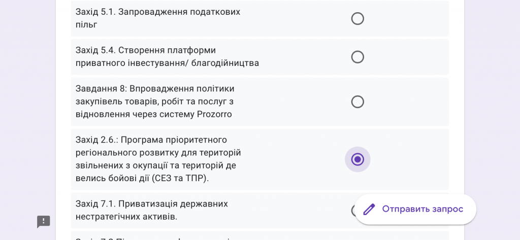Select radio for Захід 7.1 Приватизація
This screenshot has width=520, height=240.
[x=353, y=210]
